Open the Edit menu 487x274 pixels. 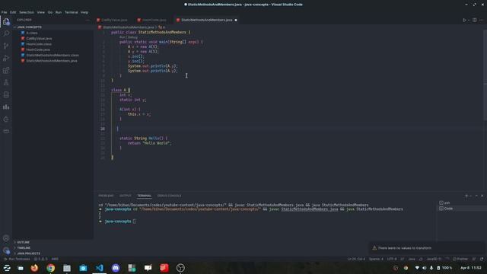click(13, 12)
